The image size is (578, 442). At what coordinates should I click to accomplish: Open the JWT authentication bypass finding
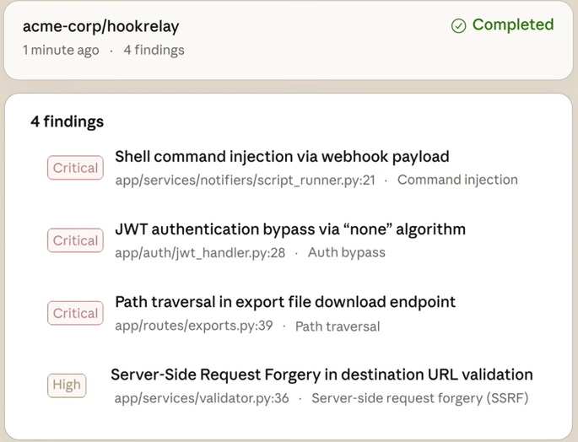pos(290,229)
